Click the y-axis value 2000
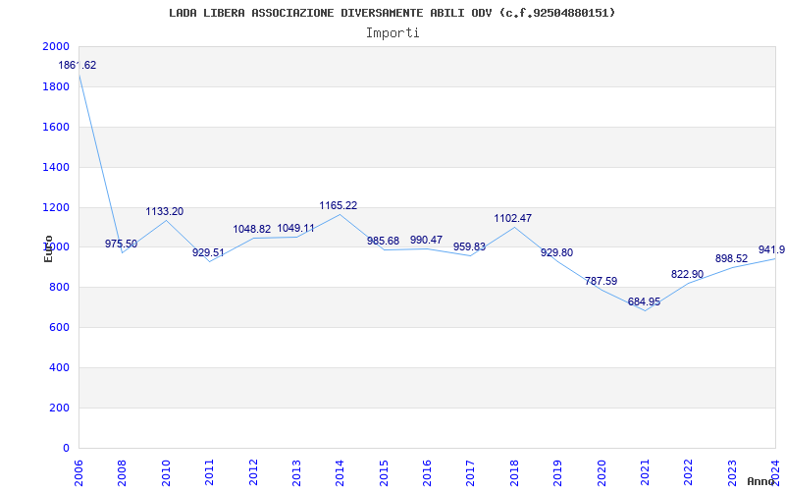Screen dimensions: 785x491 (56, 46)
